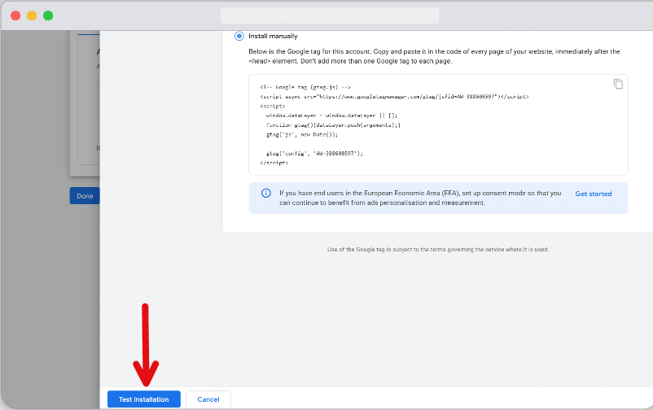Click the yellow minimize window button

coord(32,15)
